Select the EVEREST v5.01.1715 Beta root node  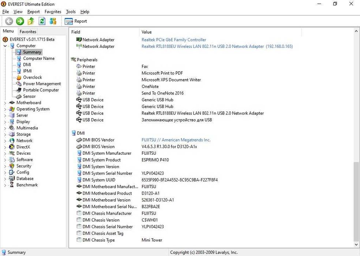point(32,39)
